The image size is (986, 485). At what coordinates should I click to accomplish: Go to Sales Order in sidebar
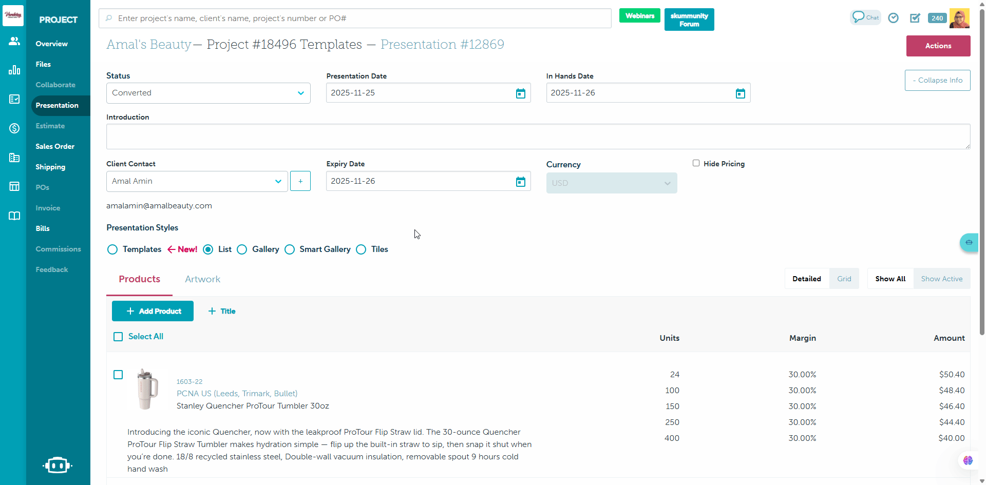[x=55, y=146]
